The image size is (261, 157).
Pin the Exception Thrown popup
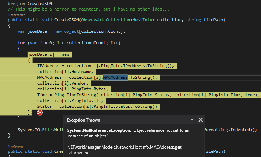[x=193, y=120]
